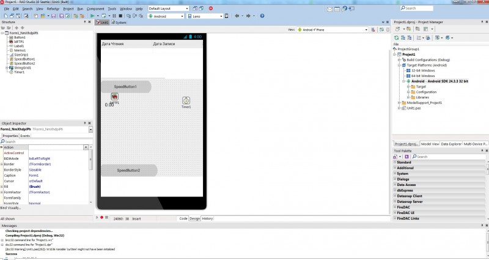Switch to the Data Explorer tab

451,144
